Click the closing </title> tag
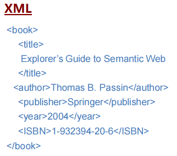This screenshot has height=156, width=177. pyautogui.click(x=32, y=73)
